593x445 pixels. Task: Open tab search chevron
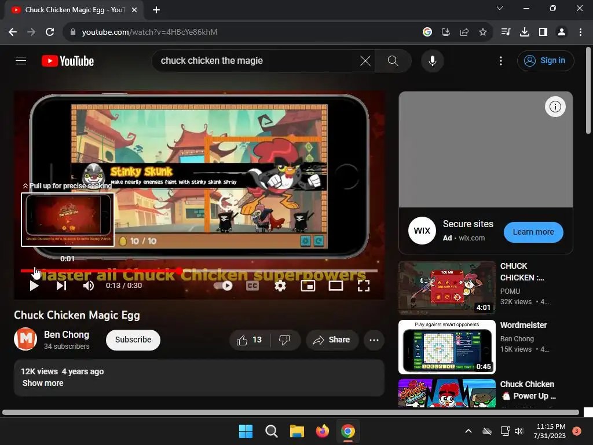(500, 8)
